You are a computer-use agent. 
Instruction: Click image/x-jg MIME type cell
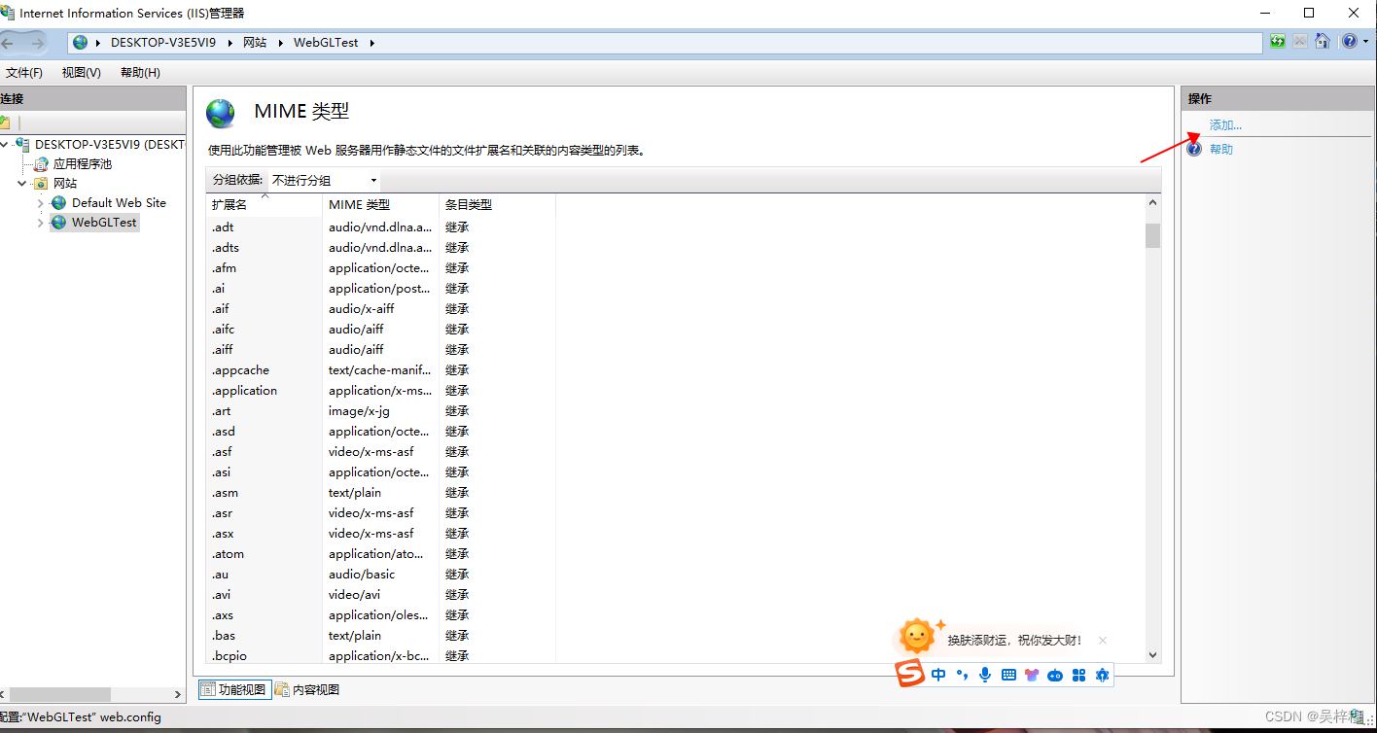(x=359, y=411)
